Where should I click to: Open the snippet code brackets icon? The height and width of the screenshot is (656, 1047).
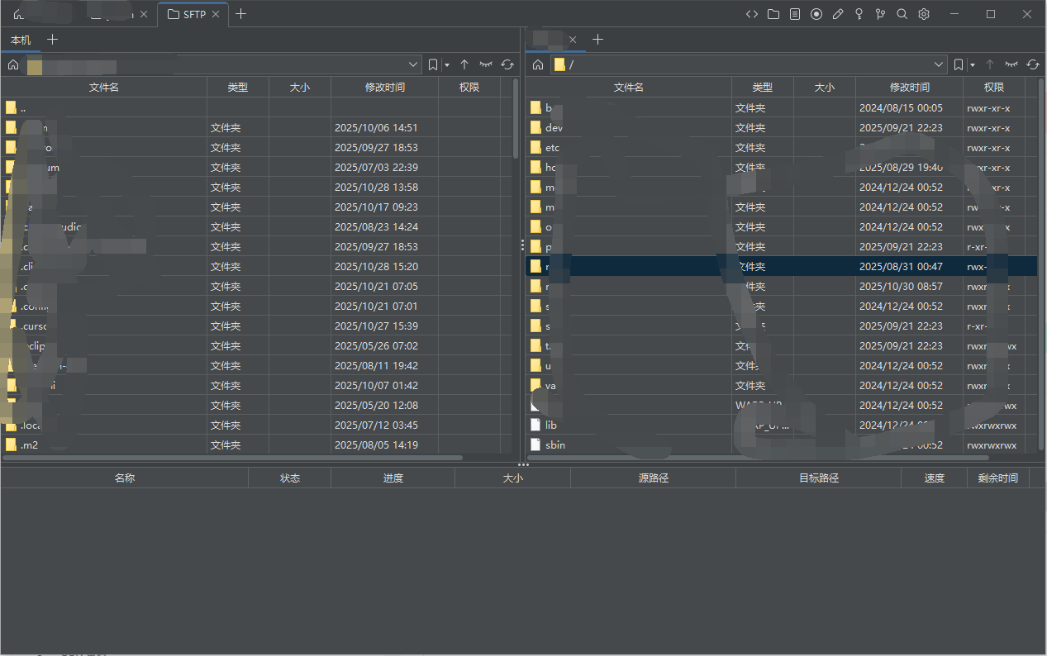click(x=752, y=14)
